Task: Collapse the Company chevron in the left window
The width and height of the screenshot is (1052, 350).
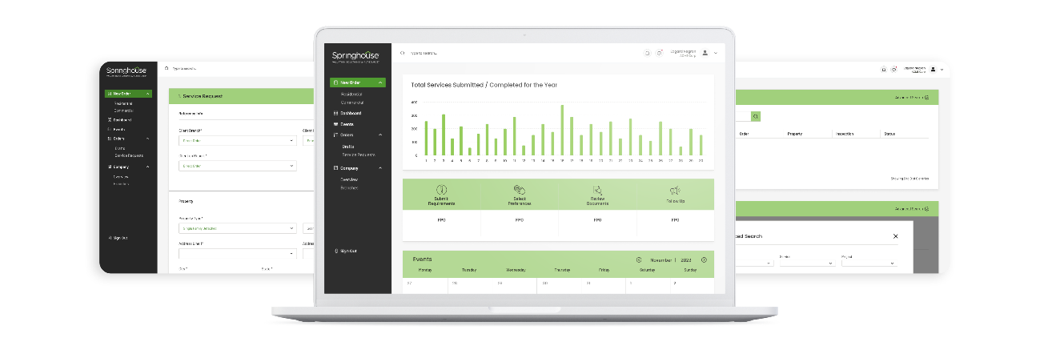Action: 148,167
